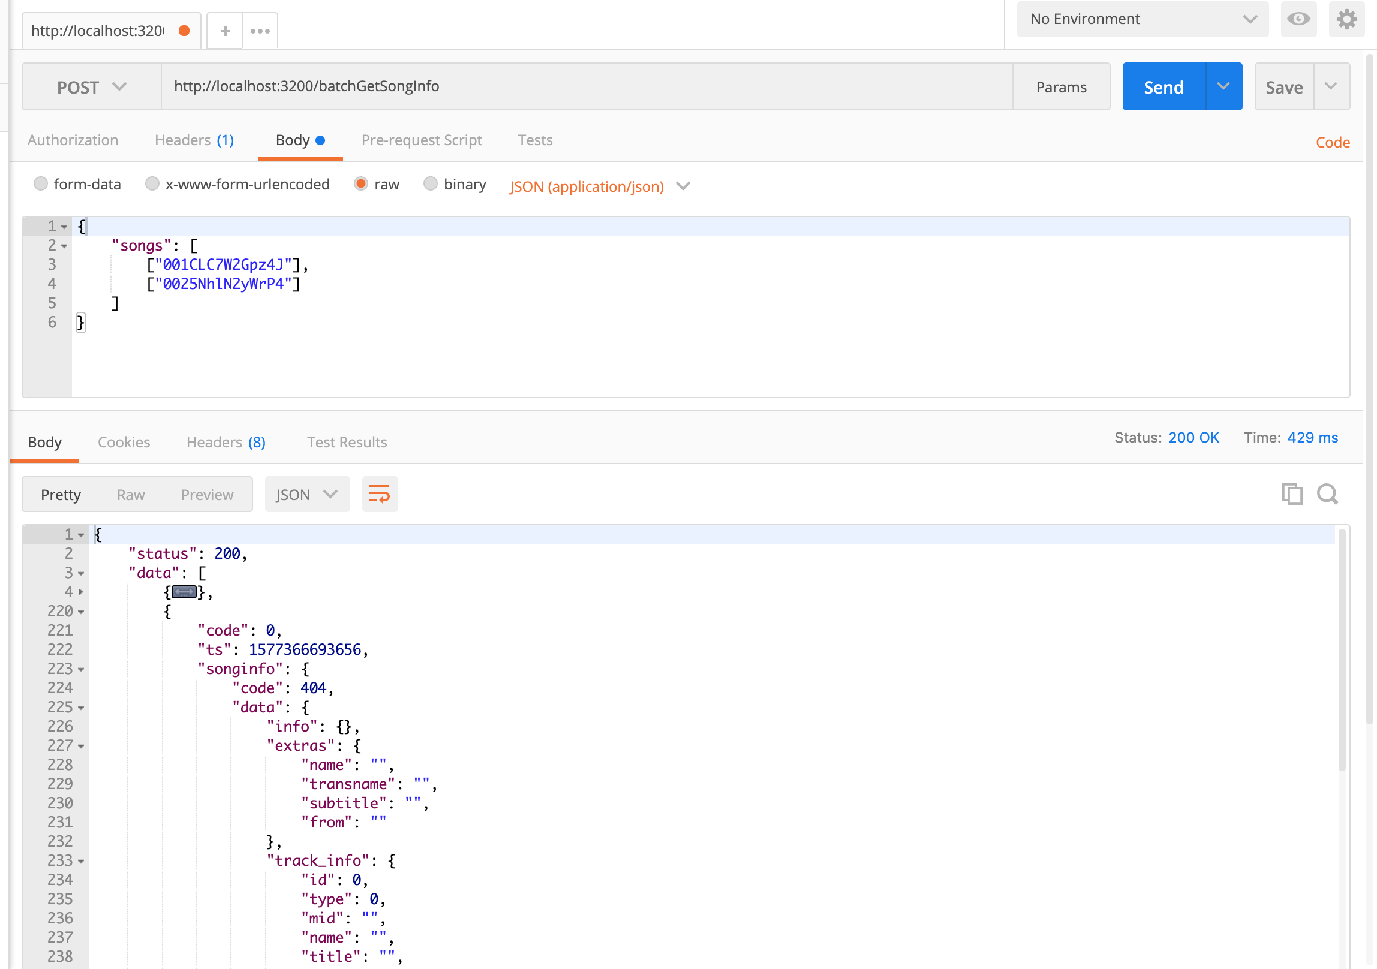Open the POST method dropdown
The image size is (1377, 969).
coord(92,87)
